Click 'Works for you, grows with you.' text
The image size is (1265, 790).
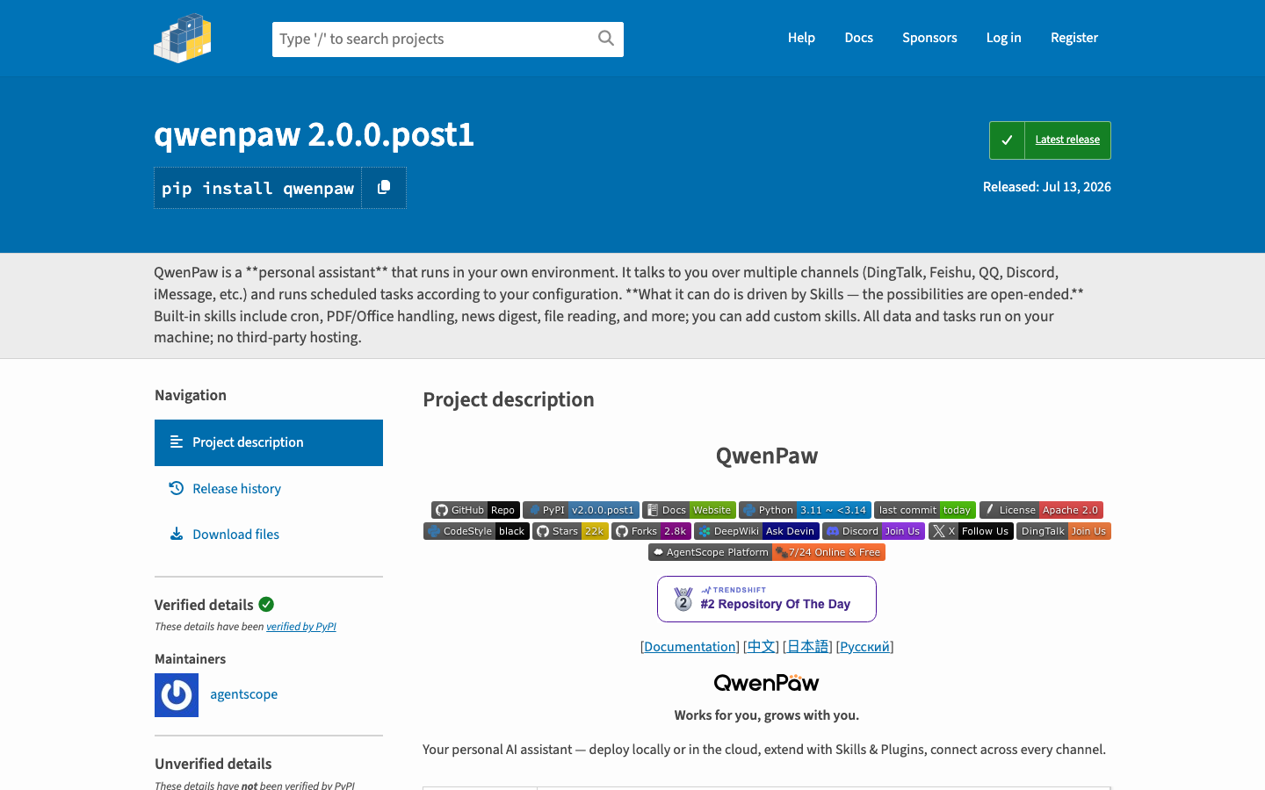pyautogui.click(x=767, y=715)
